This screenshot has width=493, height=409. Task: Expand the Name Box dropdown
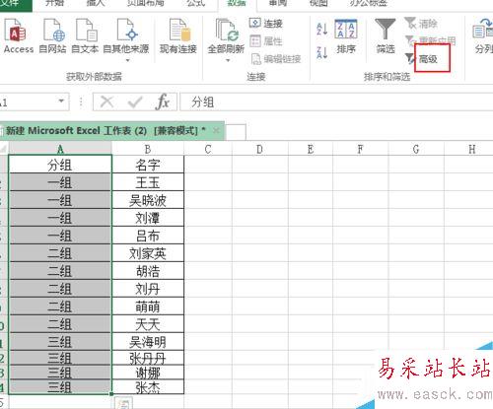point(61,102)
